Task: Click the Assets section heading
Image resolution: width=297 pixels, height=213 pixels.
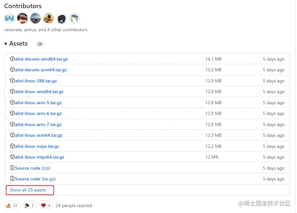Action: pyautogui.click(x=18, y=44)
